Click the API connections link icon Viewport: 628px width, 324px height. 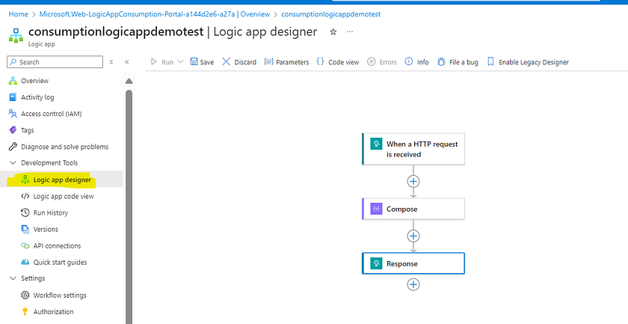point(25,245)
